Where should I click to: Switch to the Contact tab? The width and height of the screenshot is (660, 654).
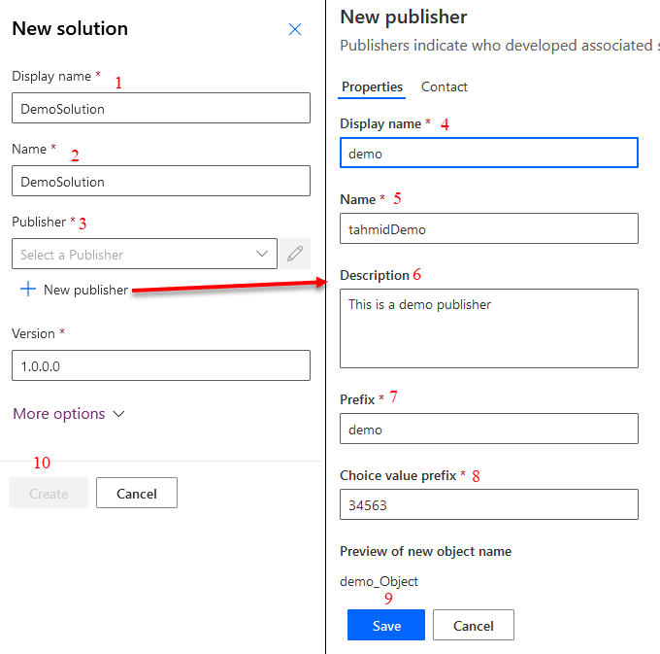point(445,87)
